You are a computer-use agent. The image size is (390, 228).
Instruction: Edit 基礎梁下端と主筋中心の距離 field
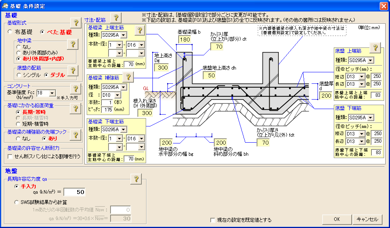coord(129,159)
